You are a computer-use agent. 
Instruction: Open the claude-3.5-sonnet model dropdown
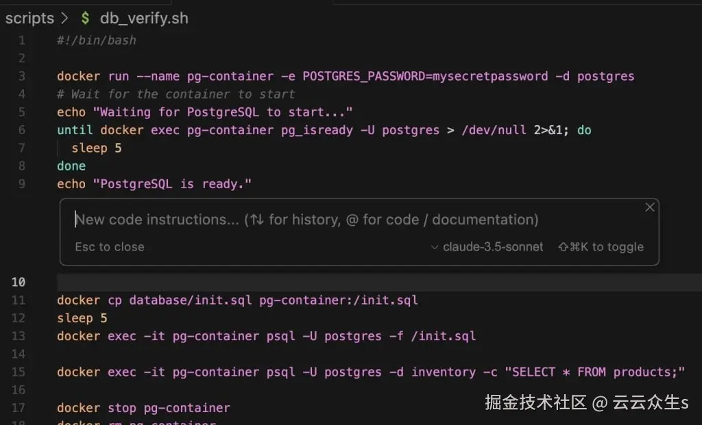[x=487, y=247]
